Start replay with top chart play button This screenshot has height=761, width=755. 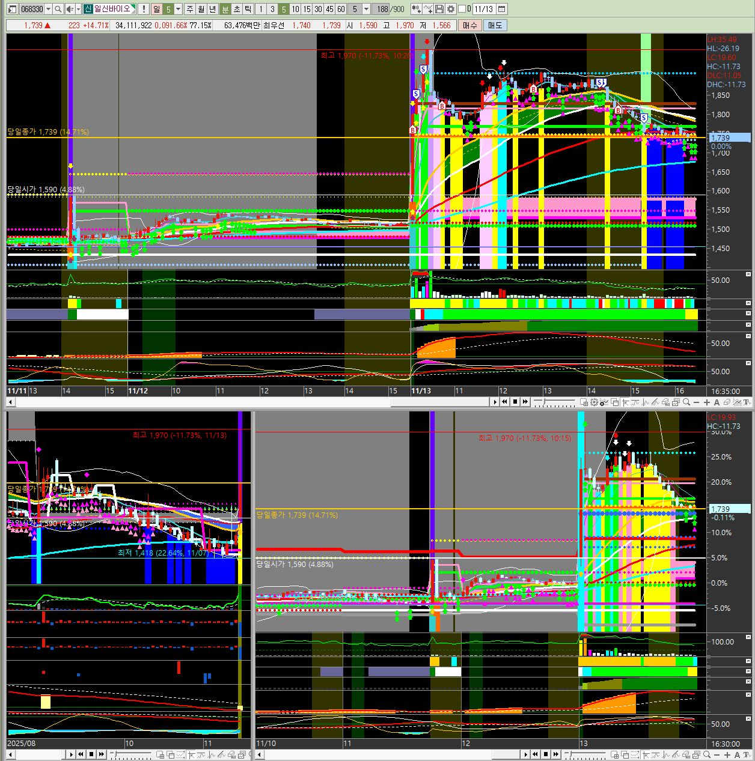pos(495,402)
